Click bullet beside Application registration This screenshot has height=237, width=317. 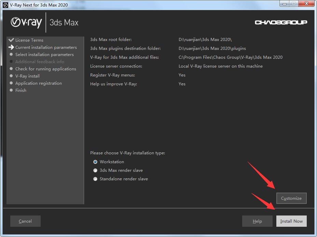pos(11,83)
